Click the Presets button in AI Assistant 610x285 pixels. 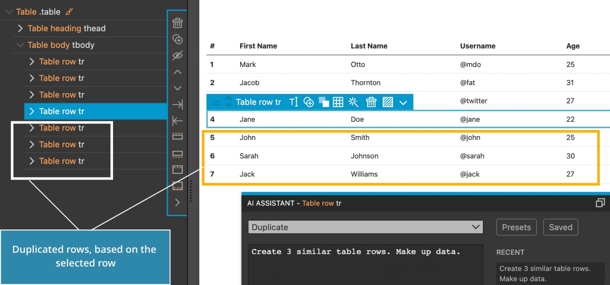click(x=516, y=227)
